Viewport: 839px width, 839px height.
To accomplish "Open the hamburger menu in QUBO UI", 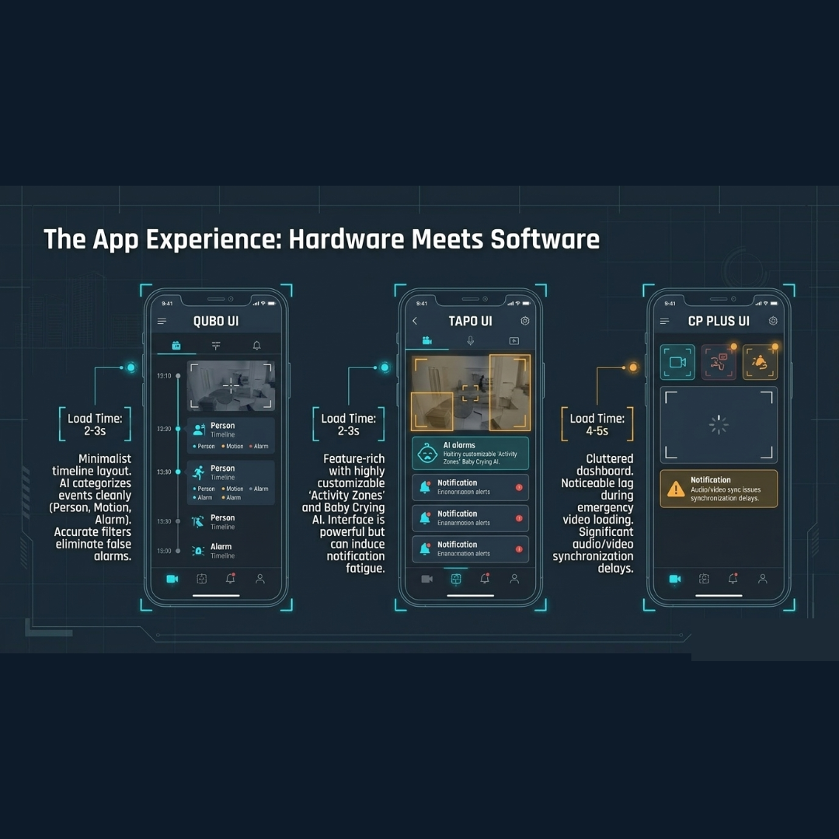I will pos(162,321).
